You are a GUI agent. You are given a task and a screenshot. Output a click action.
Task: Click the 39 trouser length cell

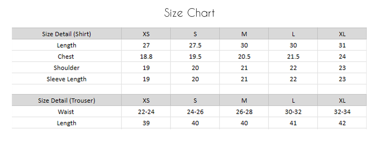146,123
